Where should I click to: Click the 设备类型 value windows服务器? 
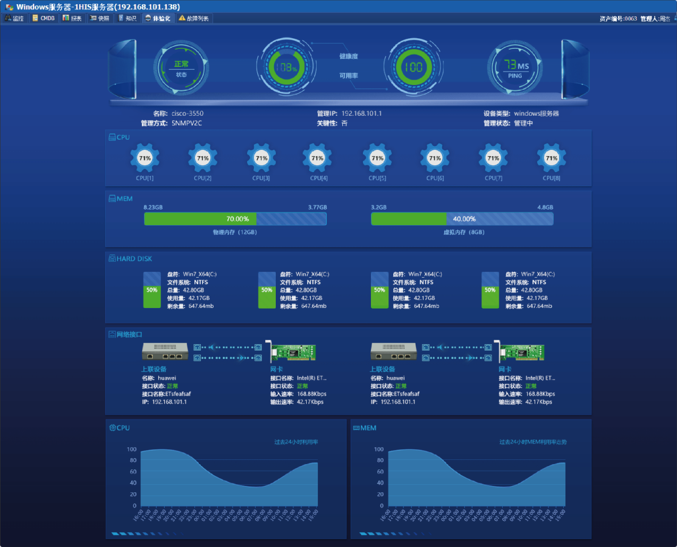tap(536, 114)
